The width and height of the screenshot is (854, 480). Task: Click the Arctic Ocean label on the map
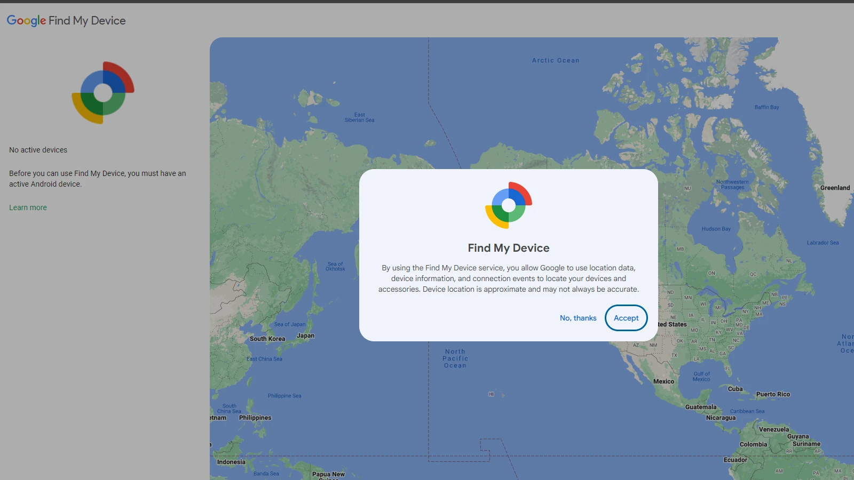pyautogui.click(x=556, y=60)
